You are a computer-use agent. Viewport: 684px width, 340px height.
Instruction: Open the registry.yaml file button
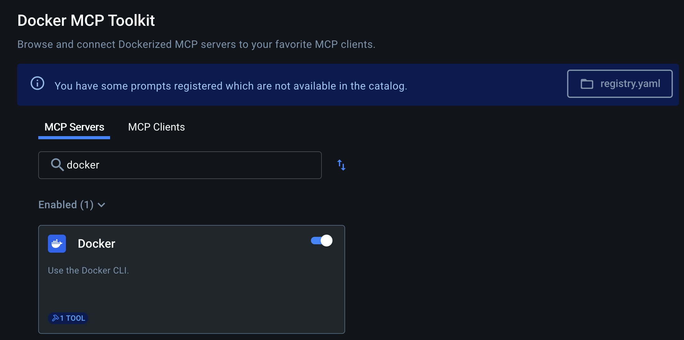620,84
